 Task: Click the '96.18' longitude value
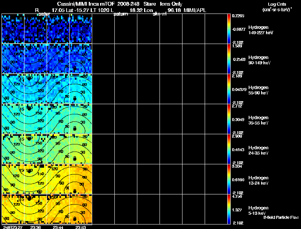point(174,11)
